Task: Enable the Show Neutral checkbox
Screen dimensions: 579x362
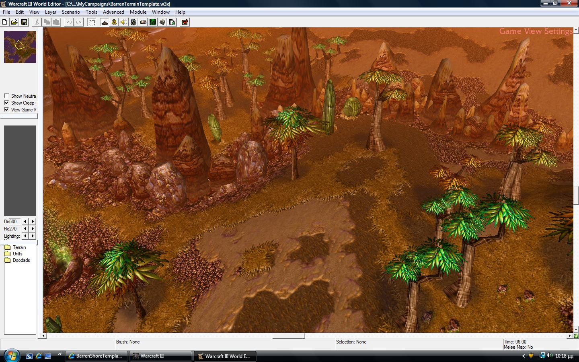Action: [6, 96]
